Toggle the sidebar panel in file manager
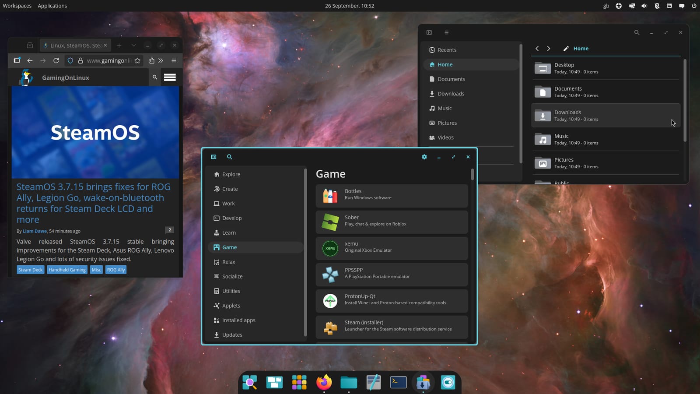The width and height of the screenshot is (700, 394). pyautogui.click(x=429, y=32)
